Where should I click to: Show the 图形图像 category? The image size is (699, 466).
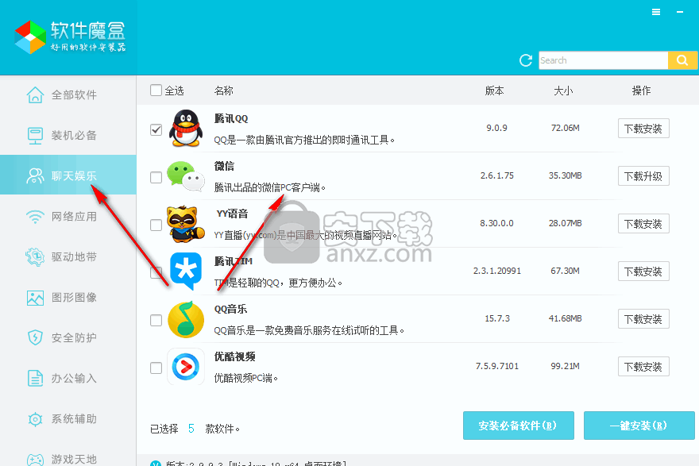click(68, 298)
